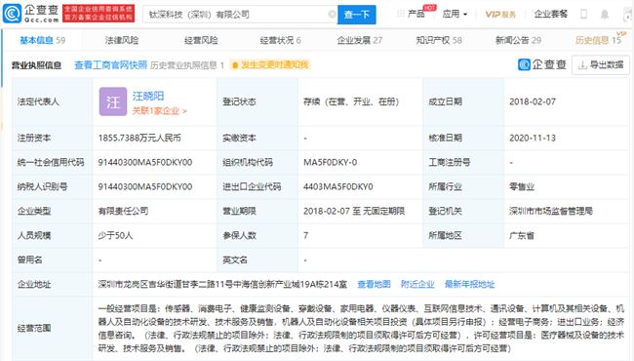This screenshot has height=361, width=634.
Task: Open VIP服务 link
Action: pos(500,15)
